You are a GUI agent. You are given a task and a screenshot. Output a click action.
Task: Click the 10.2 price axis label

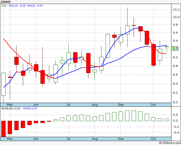[x=176, y=10]
